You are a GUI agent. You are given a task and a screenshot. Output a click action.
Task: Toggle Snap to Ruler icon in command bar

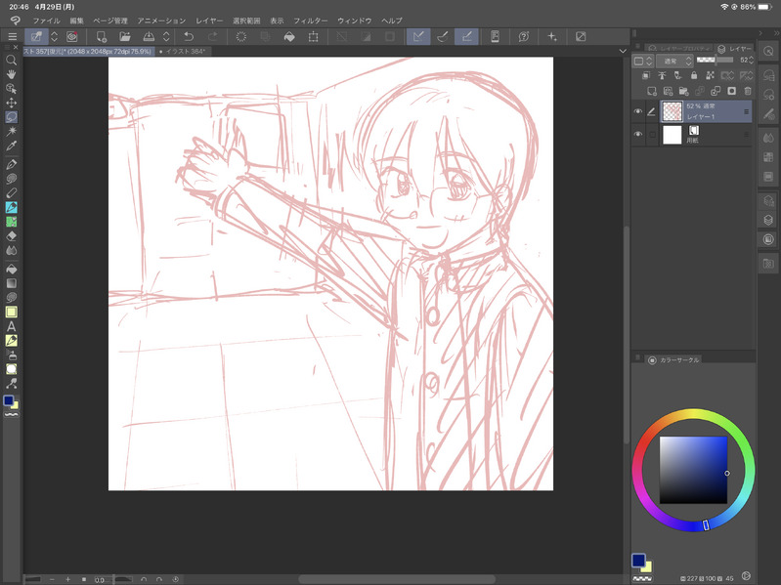click(x=418, y=37)
